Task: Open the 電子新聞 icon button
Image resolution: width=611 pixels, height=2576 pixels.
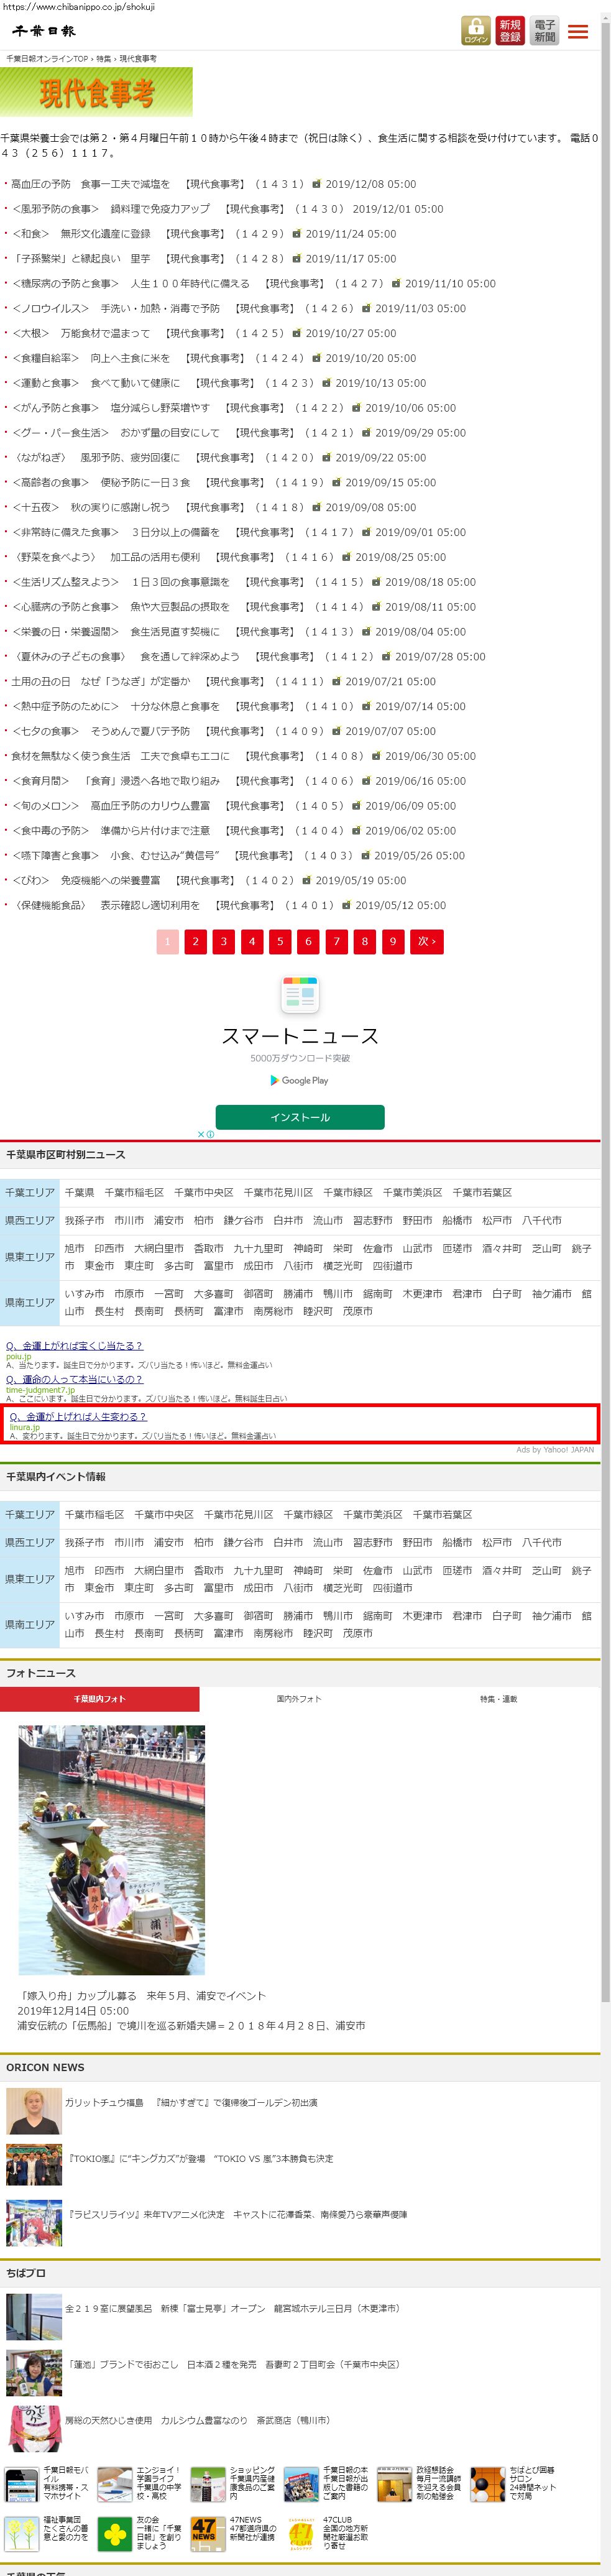Action: (544, 30)
